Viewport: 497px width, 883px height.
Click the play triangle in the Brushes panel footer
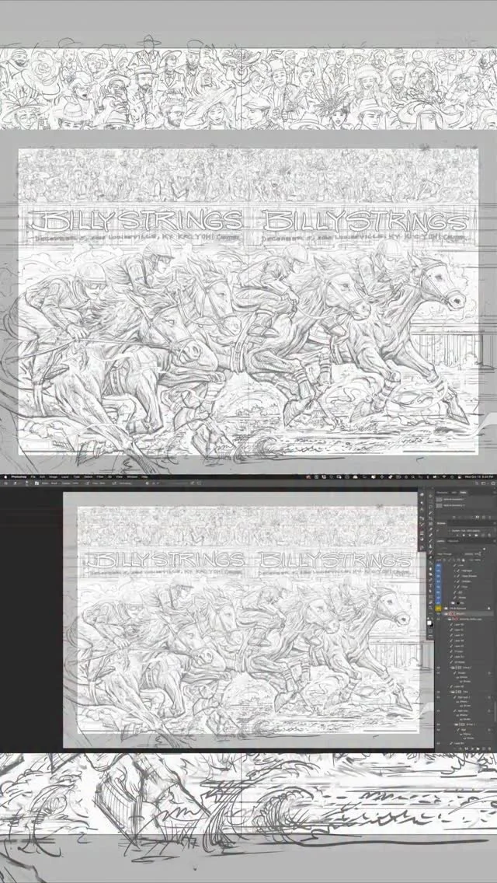pos(470,535)
